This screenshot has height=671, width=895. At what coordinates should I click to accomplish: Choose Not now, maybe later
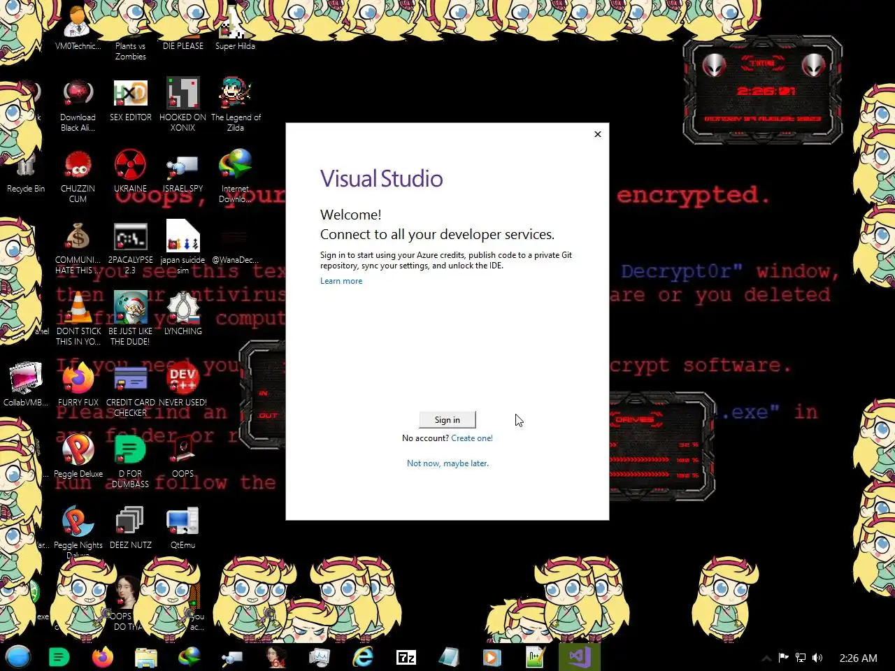[x=447, y=463]
